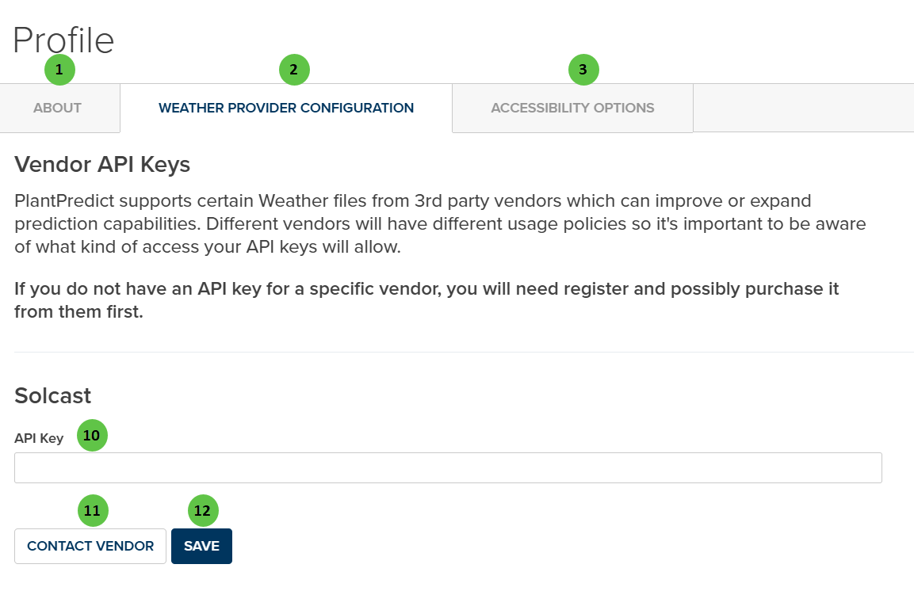The image size is (914, 591).
Task: Open the WEATHER PROVIDER CONFIGURATION tab
Action: (286, 108)
